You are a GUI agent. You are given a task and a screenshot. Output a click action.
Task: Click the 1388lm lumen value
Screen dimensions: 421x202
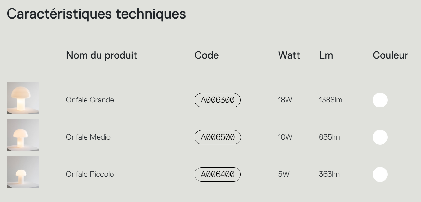pyautogui.click(x=331, y=100)
